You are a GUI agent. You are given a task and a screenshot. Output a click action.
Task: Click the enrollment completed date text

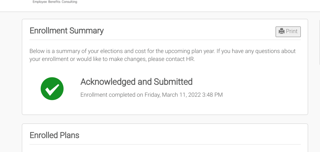tap(151, 95)
